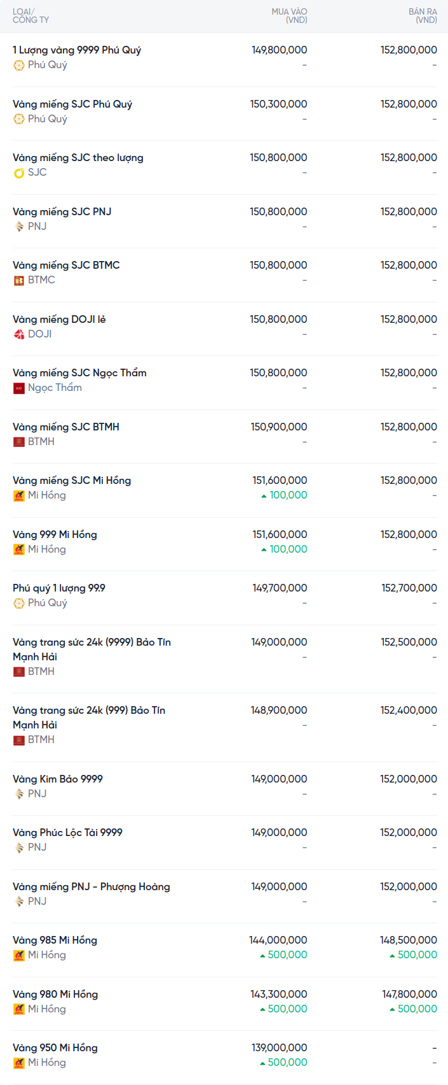Screen dimensions: 448x1085
Task: Open Vàng miếng SJC theo lượng row
Action: [x=78, y=157]
